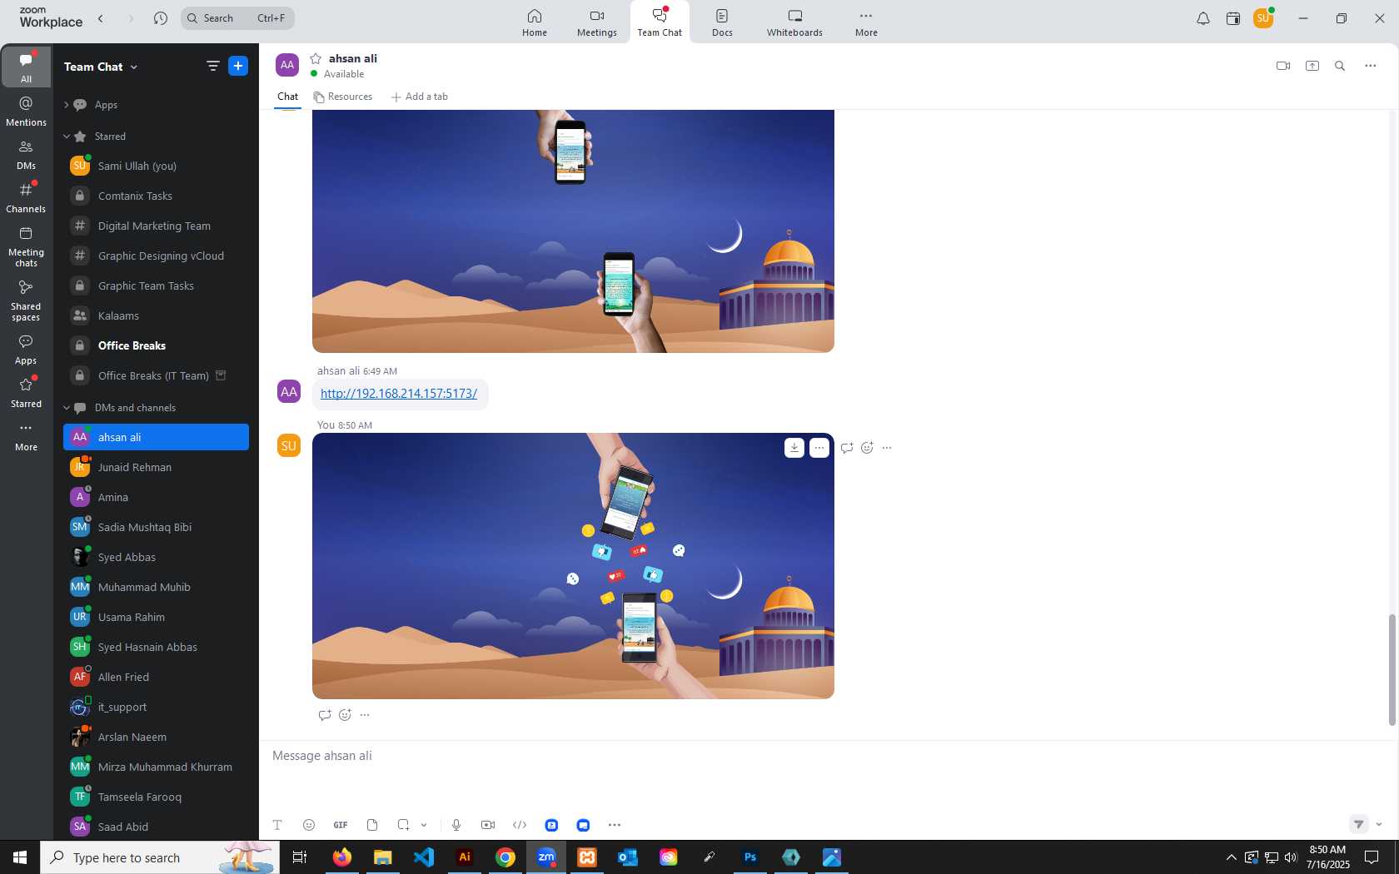Open Google Chrome from taskbar
The height and width of the screenshot is (874, 1399).
[505, 857]
